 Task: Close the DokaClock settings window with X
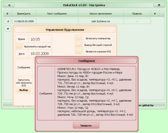9,5
